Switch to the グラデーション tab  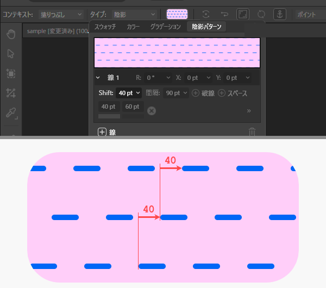click(166, 27)
